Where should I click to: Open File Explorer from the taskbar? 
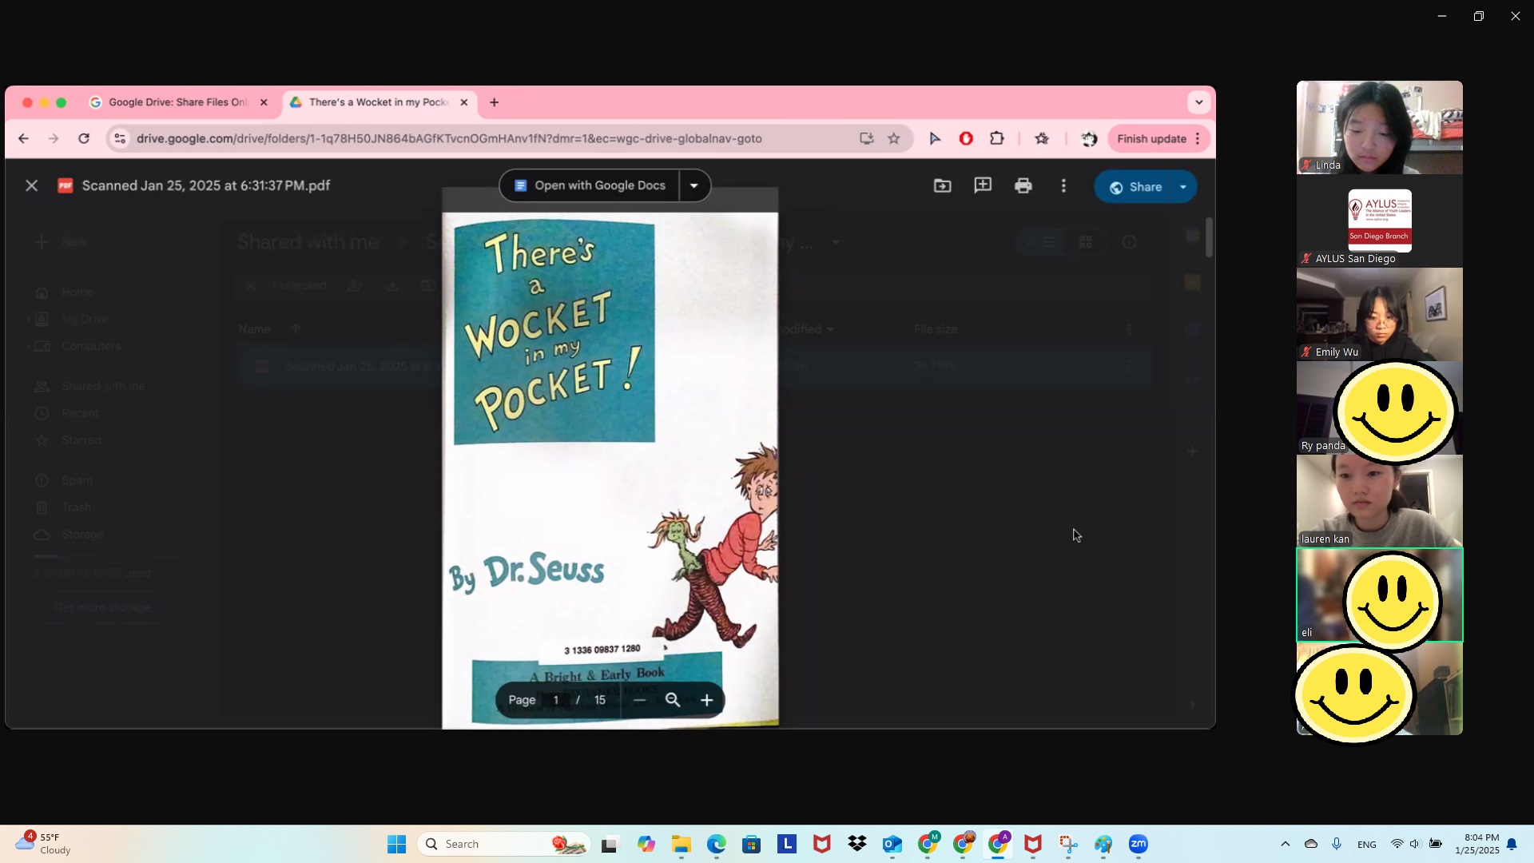[x=681, y=844]
